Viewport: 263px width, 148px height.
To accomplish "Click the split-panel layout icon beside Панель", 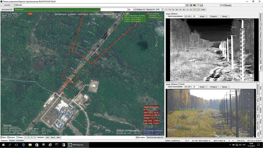I will [221, 5].
